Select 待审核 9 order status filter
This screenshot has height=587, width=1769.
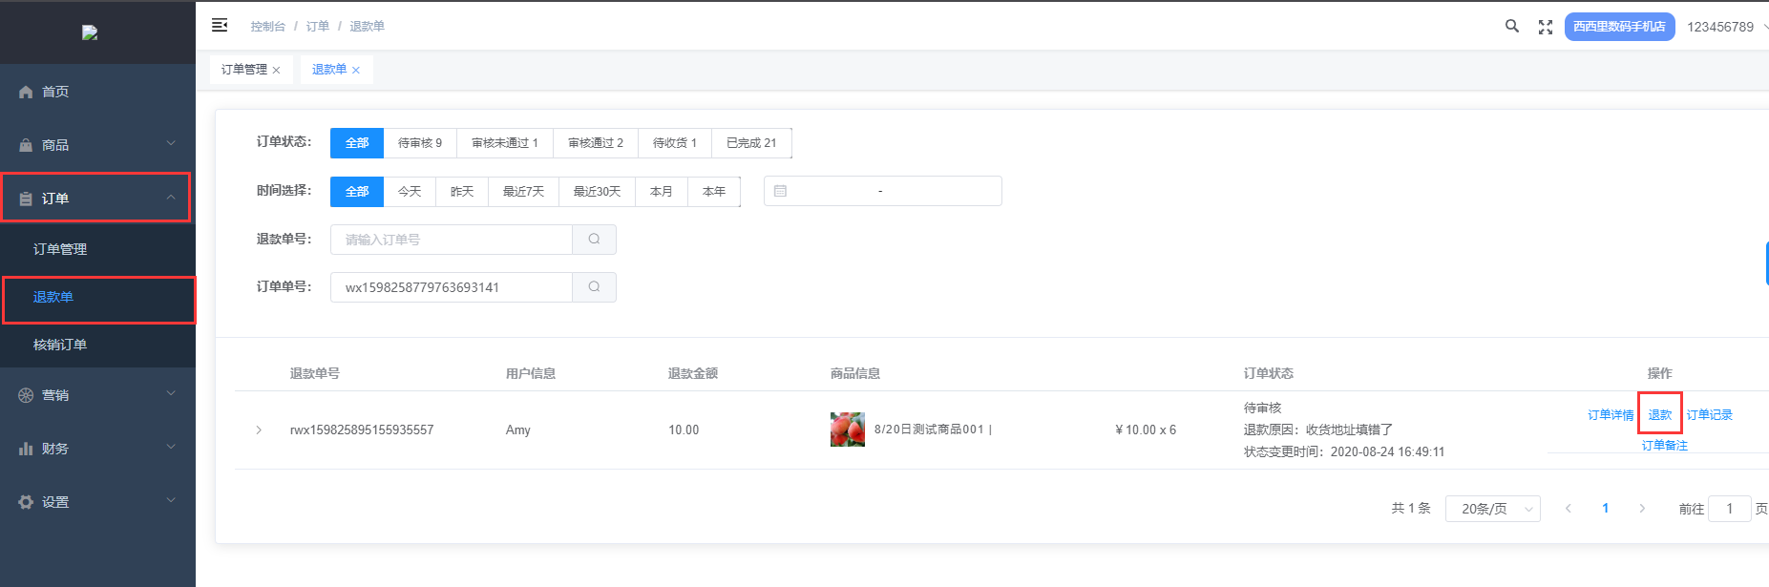click(419, 143)
